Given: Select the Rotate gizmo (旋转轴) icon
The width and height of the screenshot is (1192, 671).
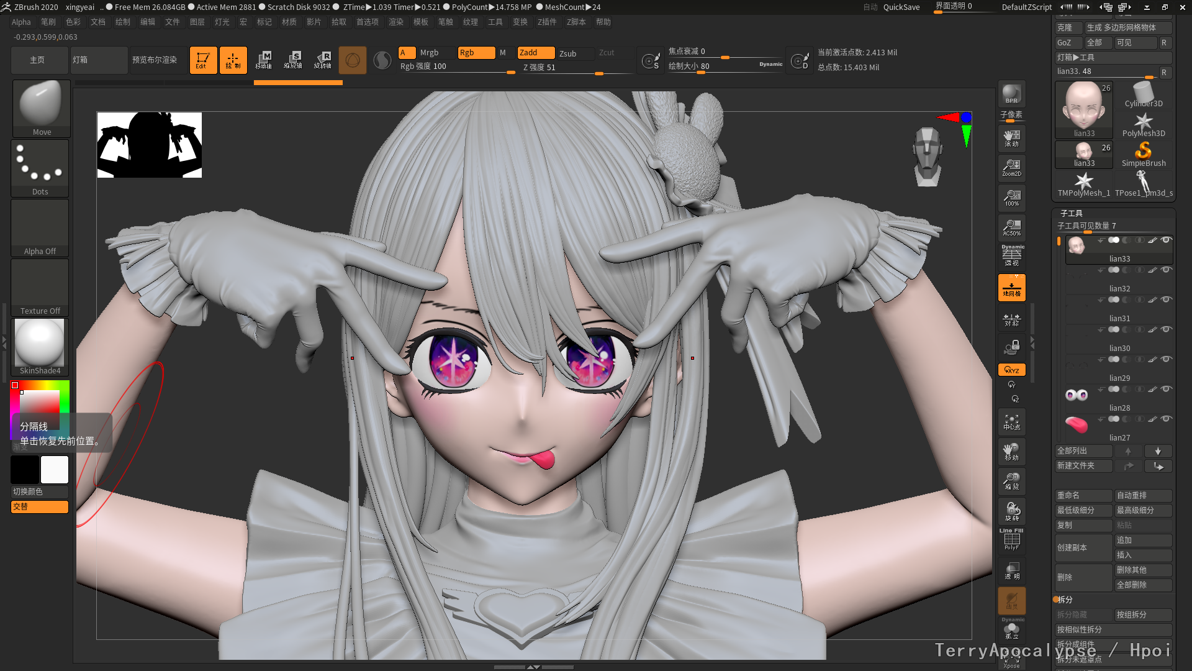Looking at the screenshot, I should tap(323, 60).
